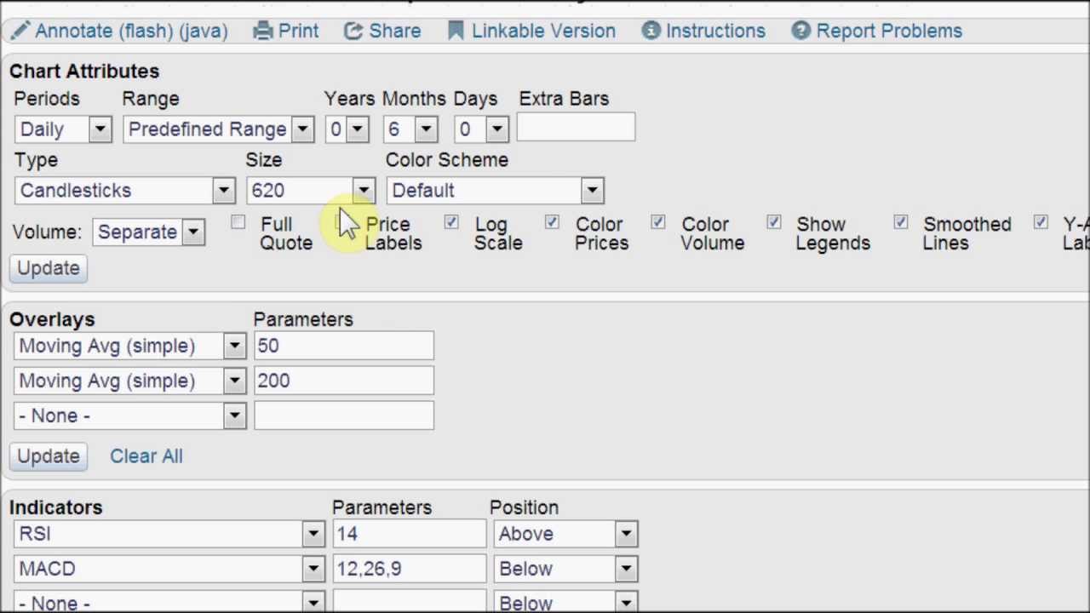1090x613 pixels.
Task: Click the Linkable Version bookmark icon
Action: pyautogui.click(x=456, y=31)
